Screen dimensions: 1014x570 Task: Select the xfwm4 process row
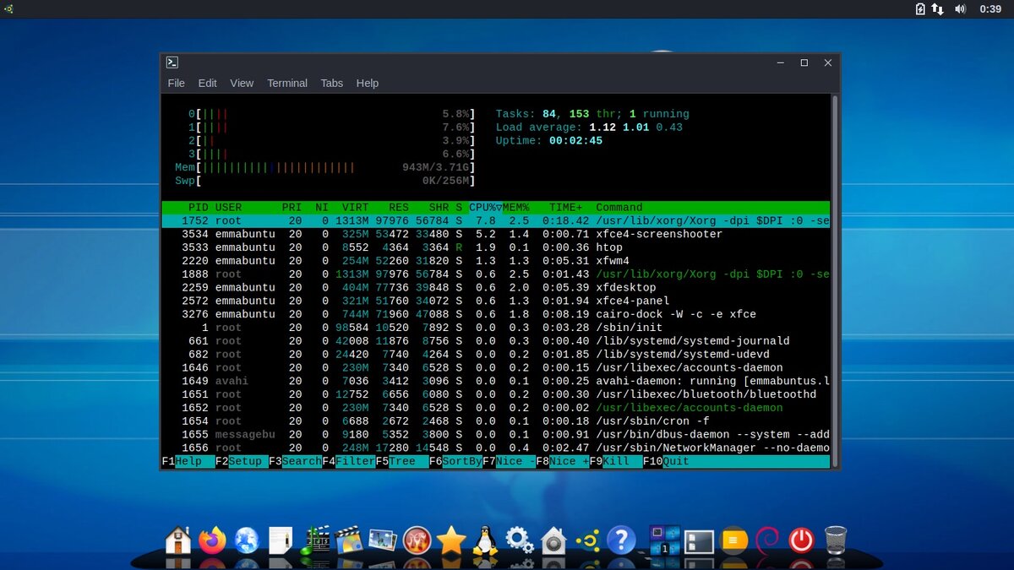(x=496, y=261)
